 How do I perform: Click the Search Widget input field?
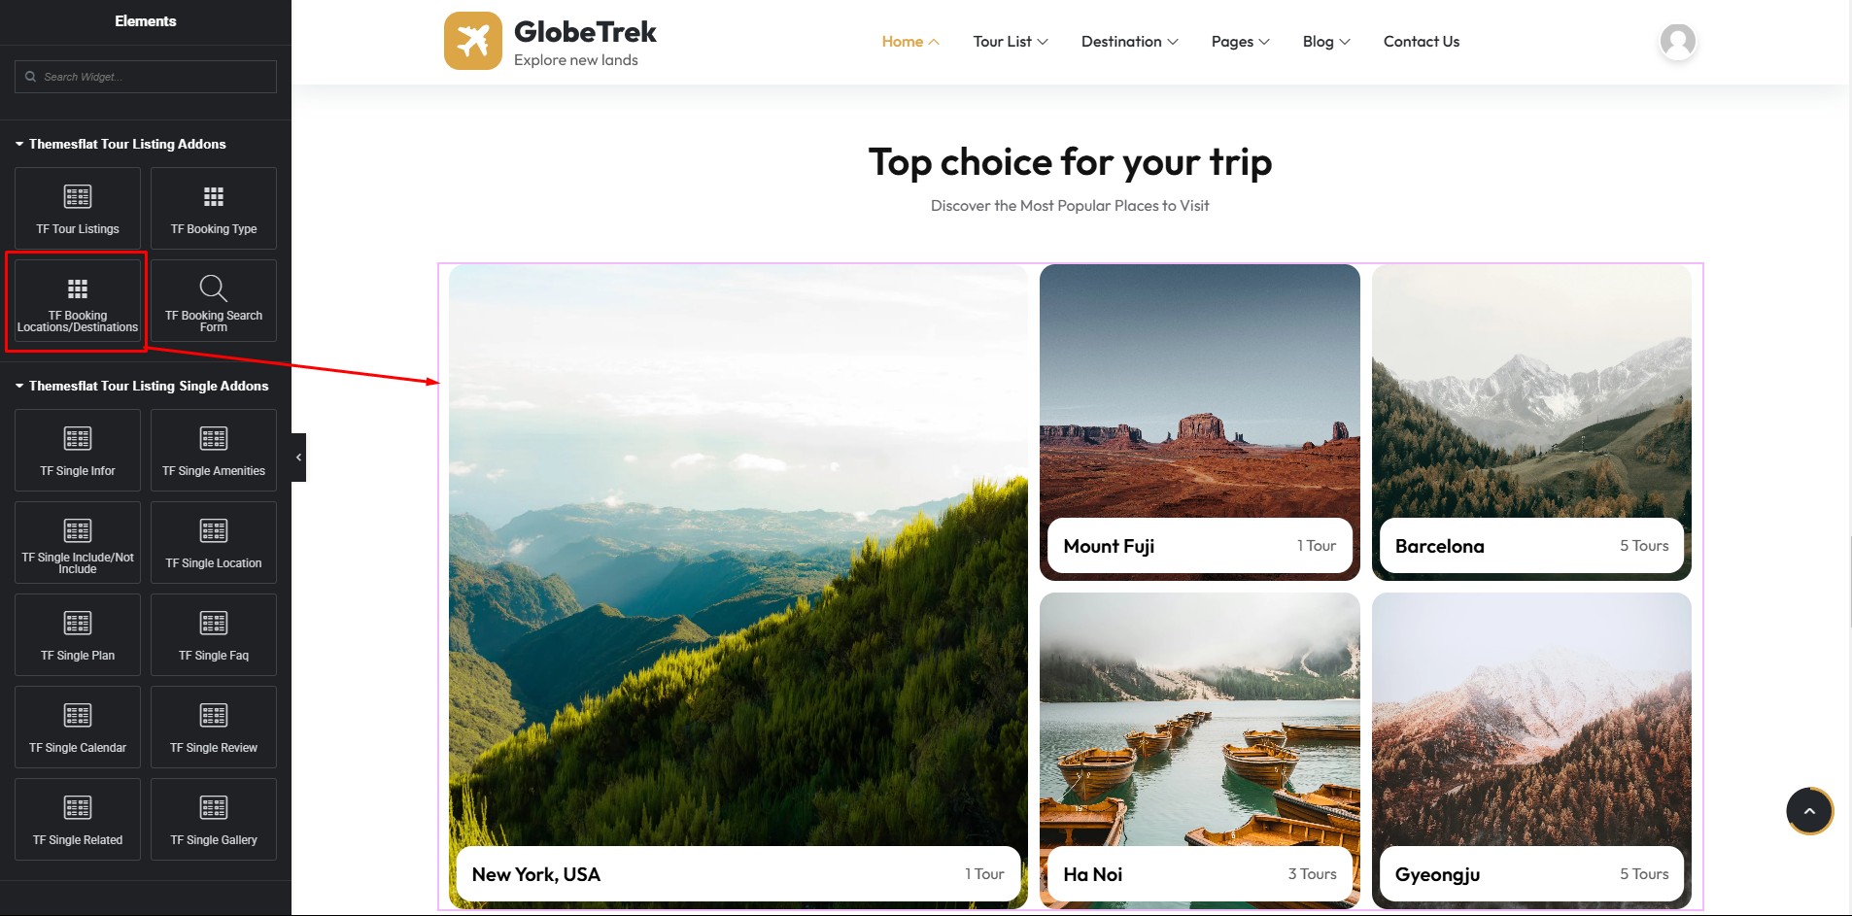point(146,77)
